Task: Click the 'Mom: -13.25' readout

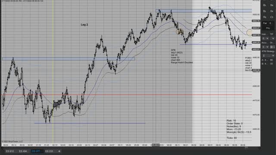Action: (x=234, y=129)
